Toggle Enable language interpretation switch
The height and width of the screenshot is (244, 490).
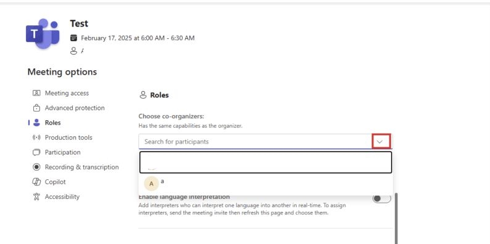pyautogui.click(x=381, y=198)
